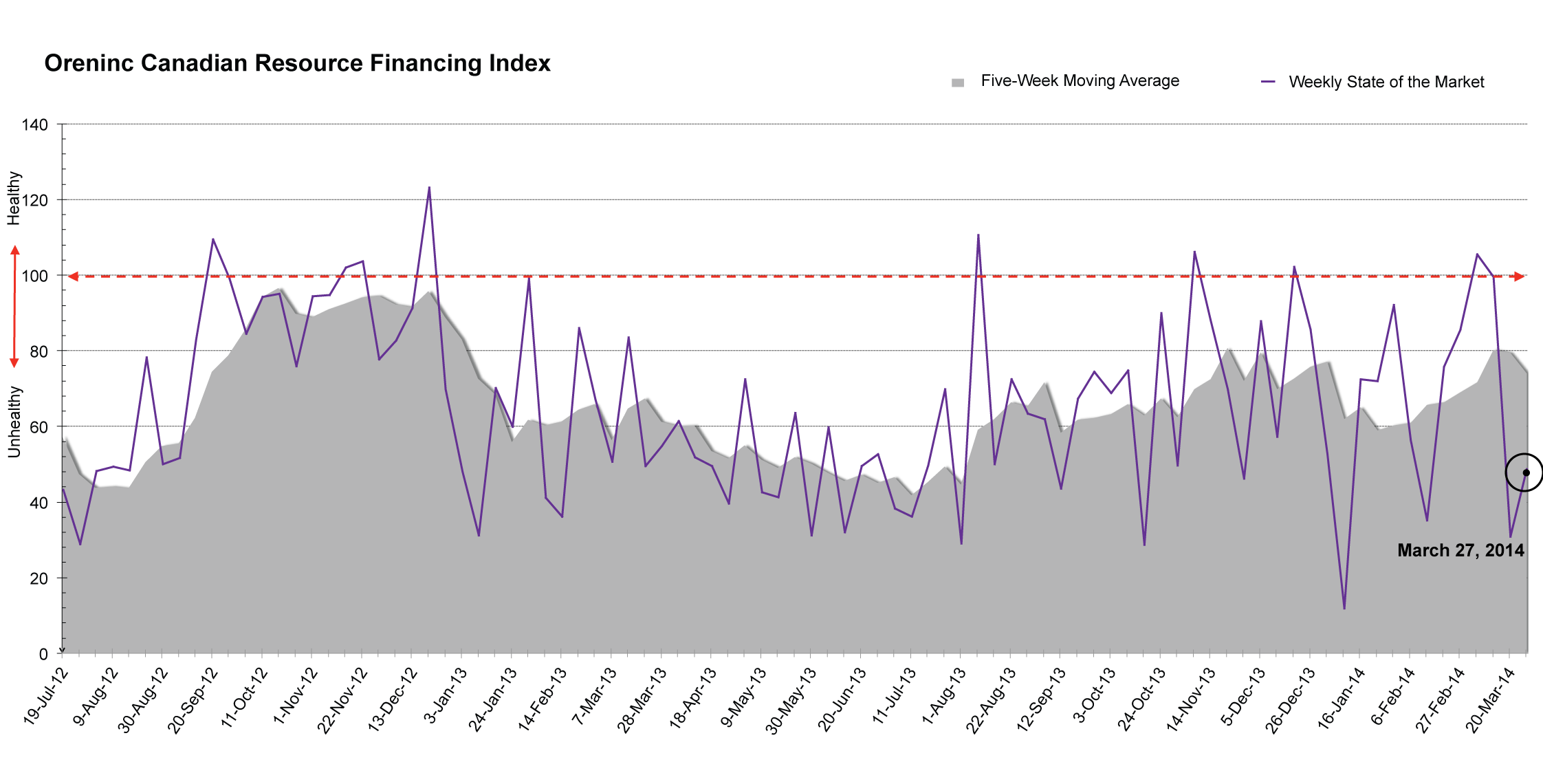
Task: Click the 1-Nov-12 date label
Action: click(296, 695)
